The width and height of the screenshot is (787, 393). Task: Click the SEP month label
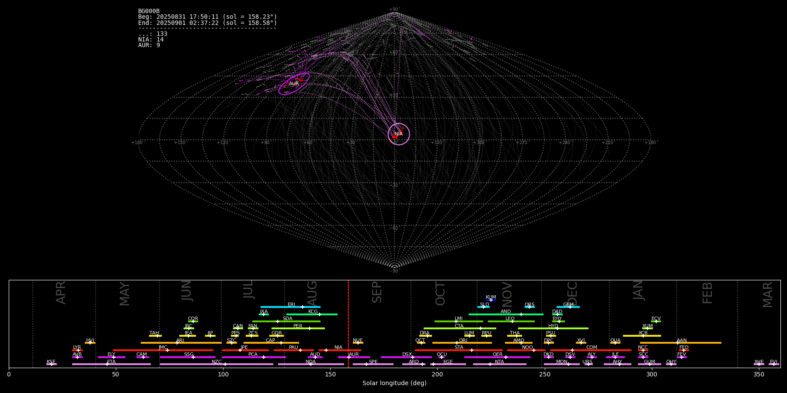377,292
